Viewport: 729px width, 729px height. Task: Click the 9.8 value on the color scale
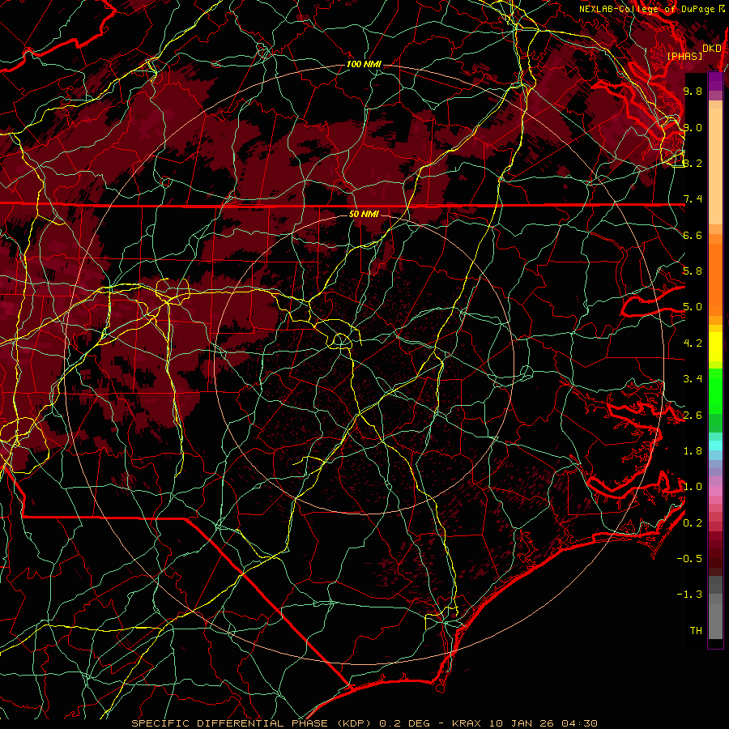(693, 91)
